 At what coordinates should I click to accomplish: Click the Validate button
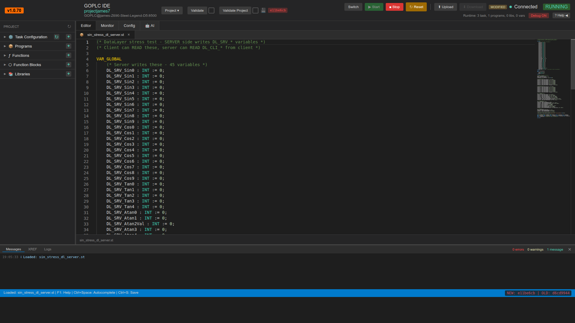point(197,10)
